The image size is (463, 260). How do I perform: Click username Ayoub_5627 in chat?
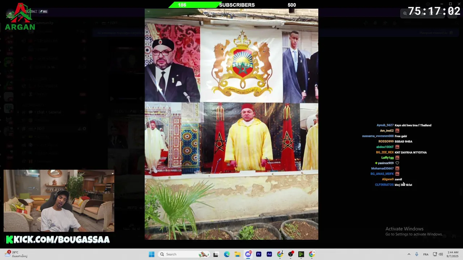click(x=385, y=125)
